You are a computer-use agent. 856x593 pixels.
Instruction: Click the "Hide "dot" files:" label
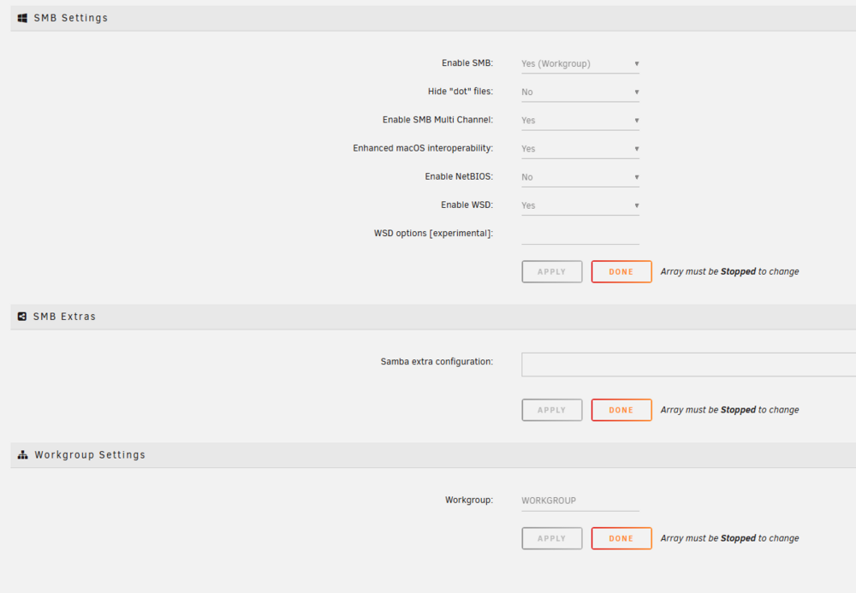tap(461, 92)
